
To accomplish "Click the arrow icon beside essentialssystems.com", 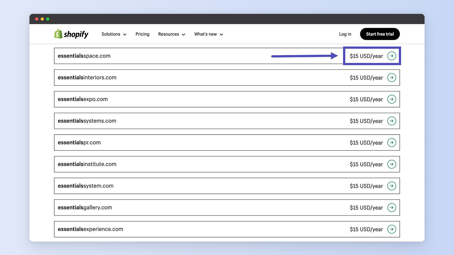I will tap(392, 121).
